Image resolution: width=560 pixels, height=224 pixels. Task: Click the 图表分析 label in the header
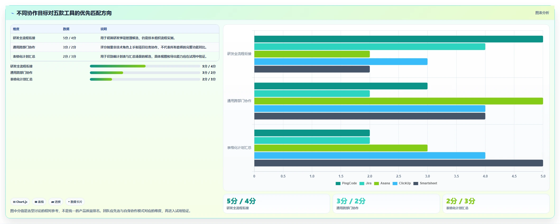point(542,13)
